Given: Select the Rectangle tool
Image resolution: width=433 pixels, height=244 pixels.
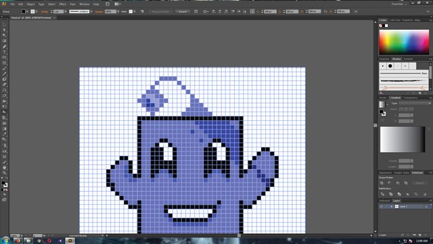Looking at the screenshot, I should pyautogui.click(x=4, y=63).
